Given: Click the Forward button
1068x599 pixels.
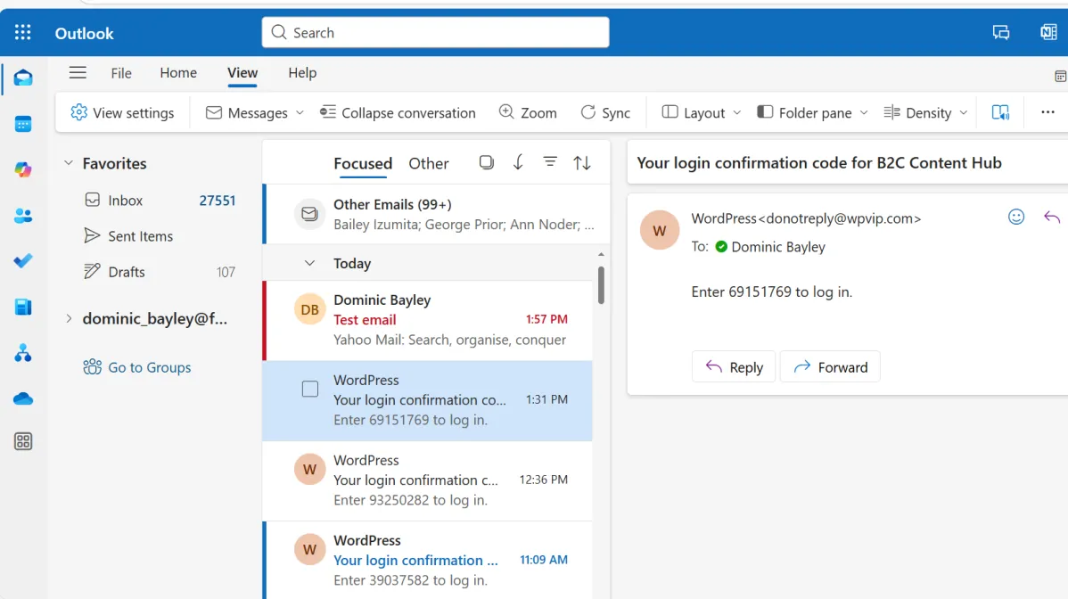Looking at the screenshot, I should (829, 367).
